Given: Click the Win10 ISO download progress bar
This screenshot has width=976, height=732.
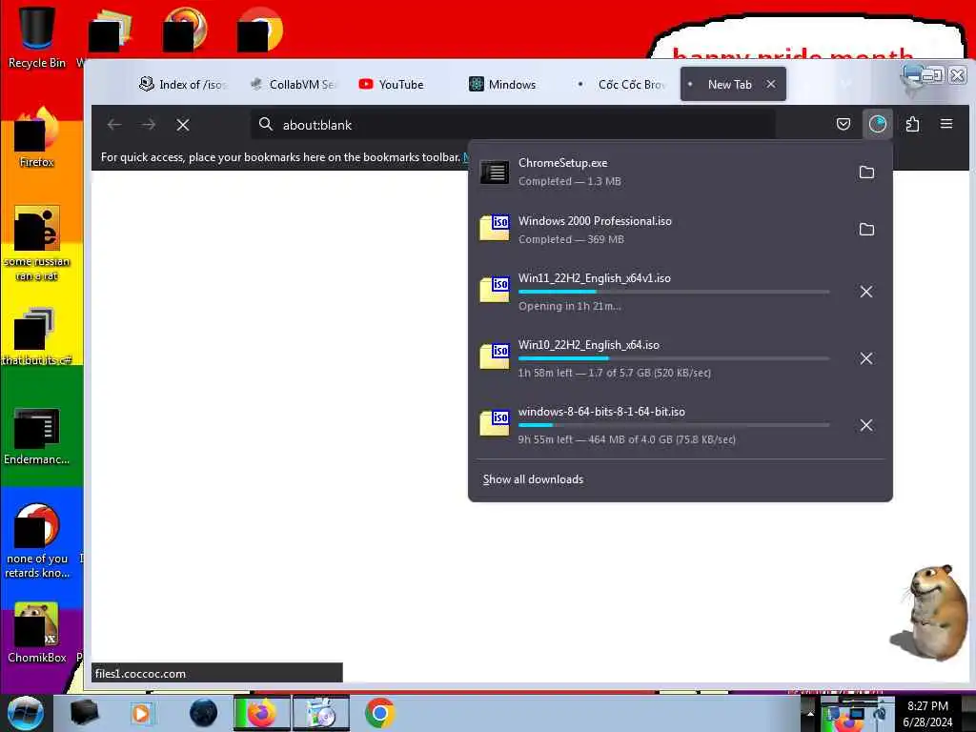Looking at the screenshot, I should 674,358.
